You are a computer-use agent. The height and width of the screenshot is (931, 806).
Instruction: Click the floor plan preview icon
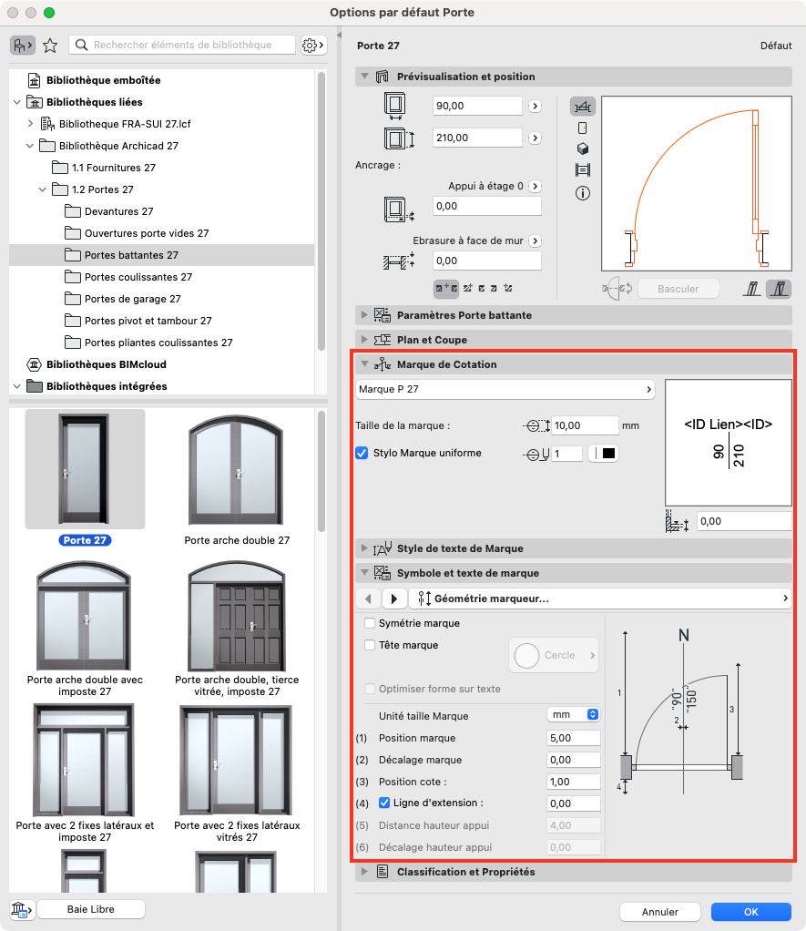coord(583,107)
